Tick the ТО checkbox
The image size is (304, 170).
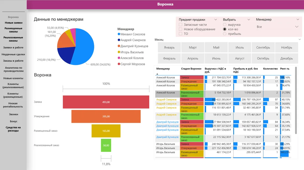pyautogui.click(x=180, y=34)
